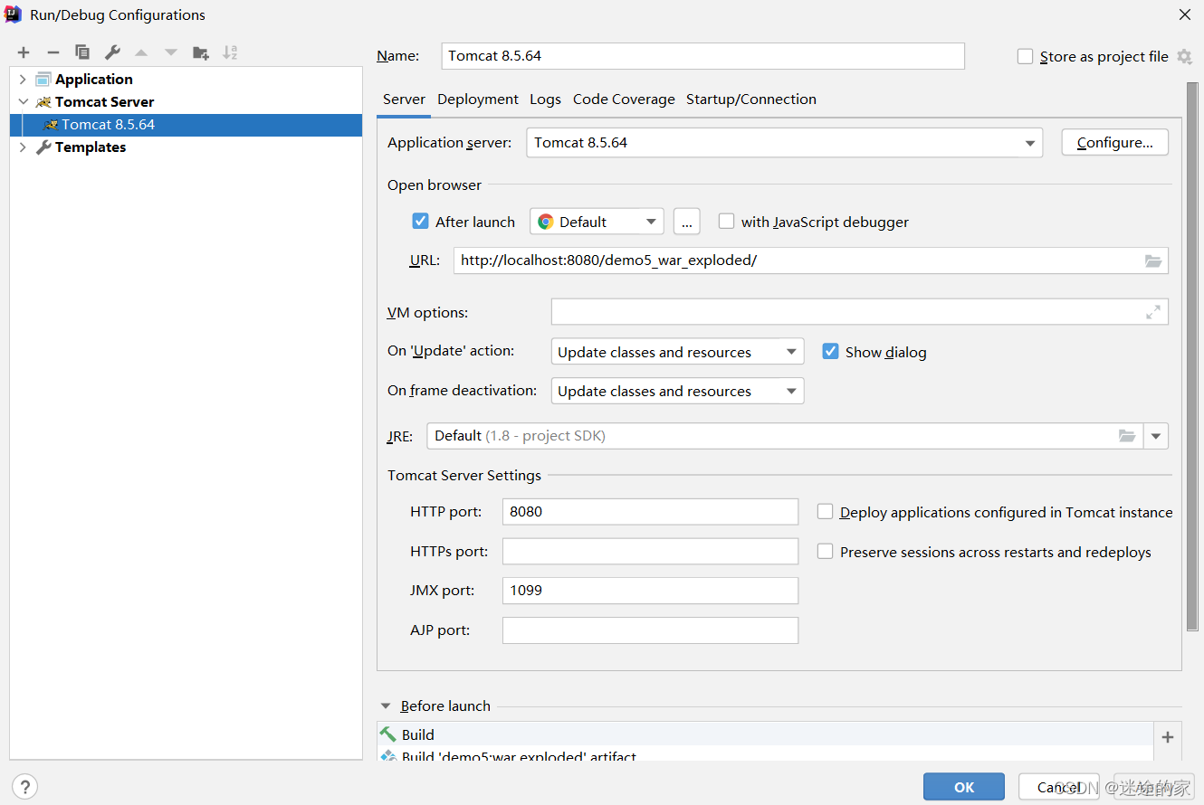Switch to the Server tab
Image resolution: width=1204 pixels, height=805 pixels.
coord(404,99)
